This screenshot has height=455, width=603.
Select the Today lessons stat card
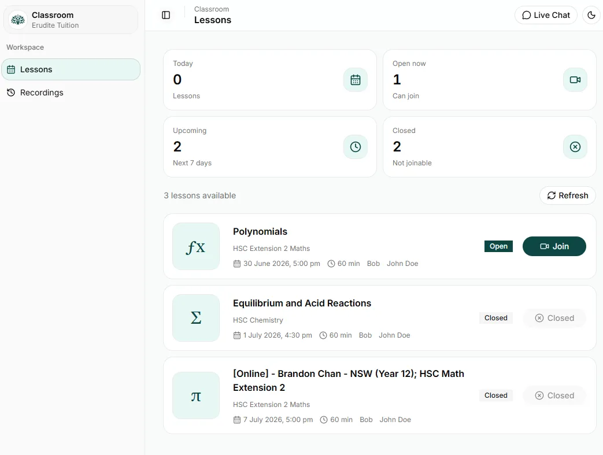click(x=269, y=80)
